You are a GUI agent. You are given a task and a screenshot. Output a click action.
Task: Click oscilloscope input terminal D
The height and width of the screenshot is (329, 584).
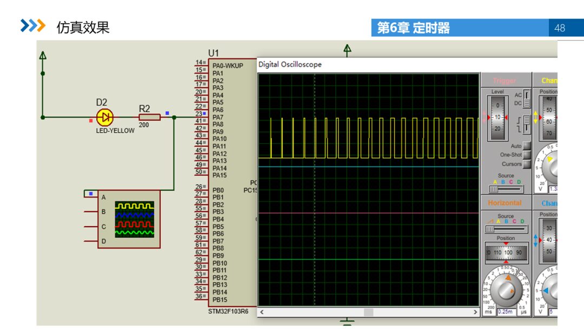point(90,241)
